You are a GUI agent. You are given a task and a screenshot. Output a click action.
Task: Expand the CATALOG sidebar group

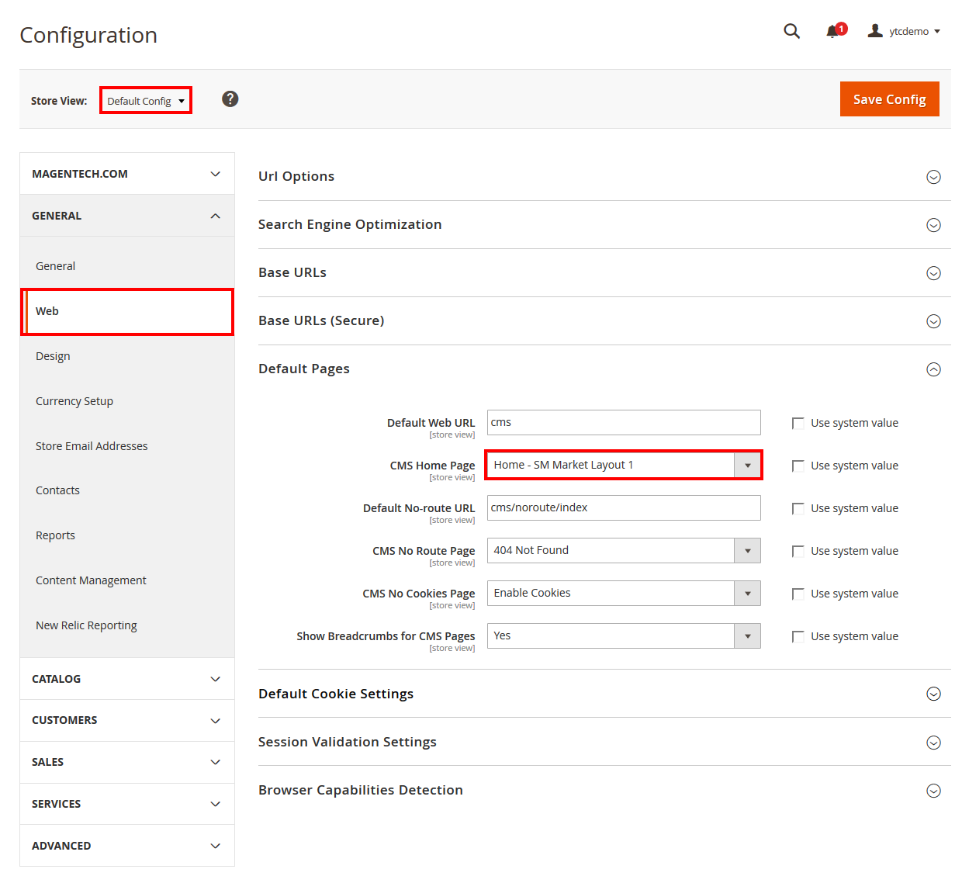[126, 679]
